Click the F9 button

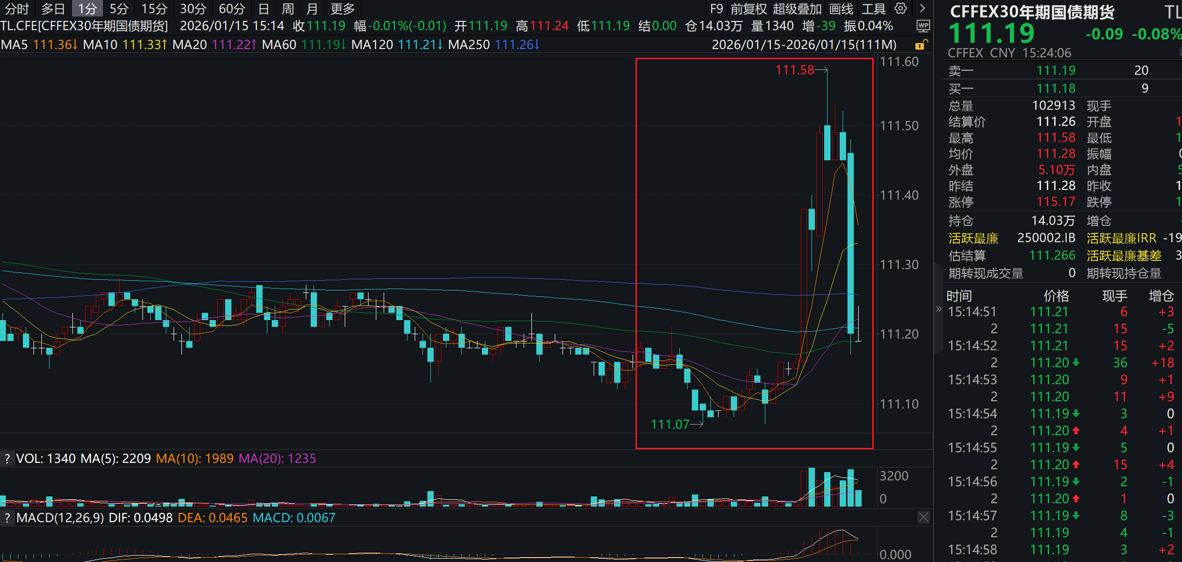[x=716, y=9]
